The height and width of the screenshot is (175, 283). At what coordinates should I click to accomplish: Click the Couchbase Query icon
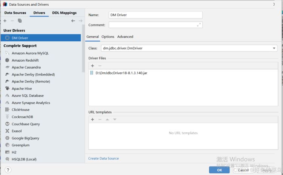[7, 124]
